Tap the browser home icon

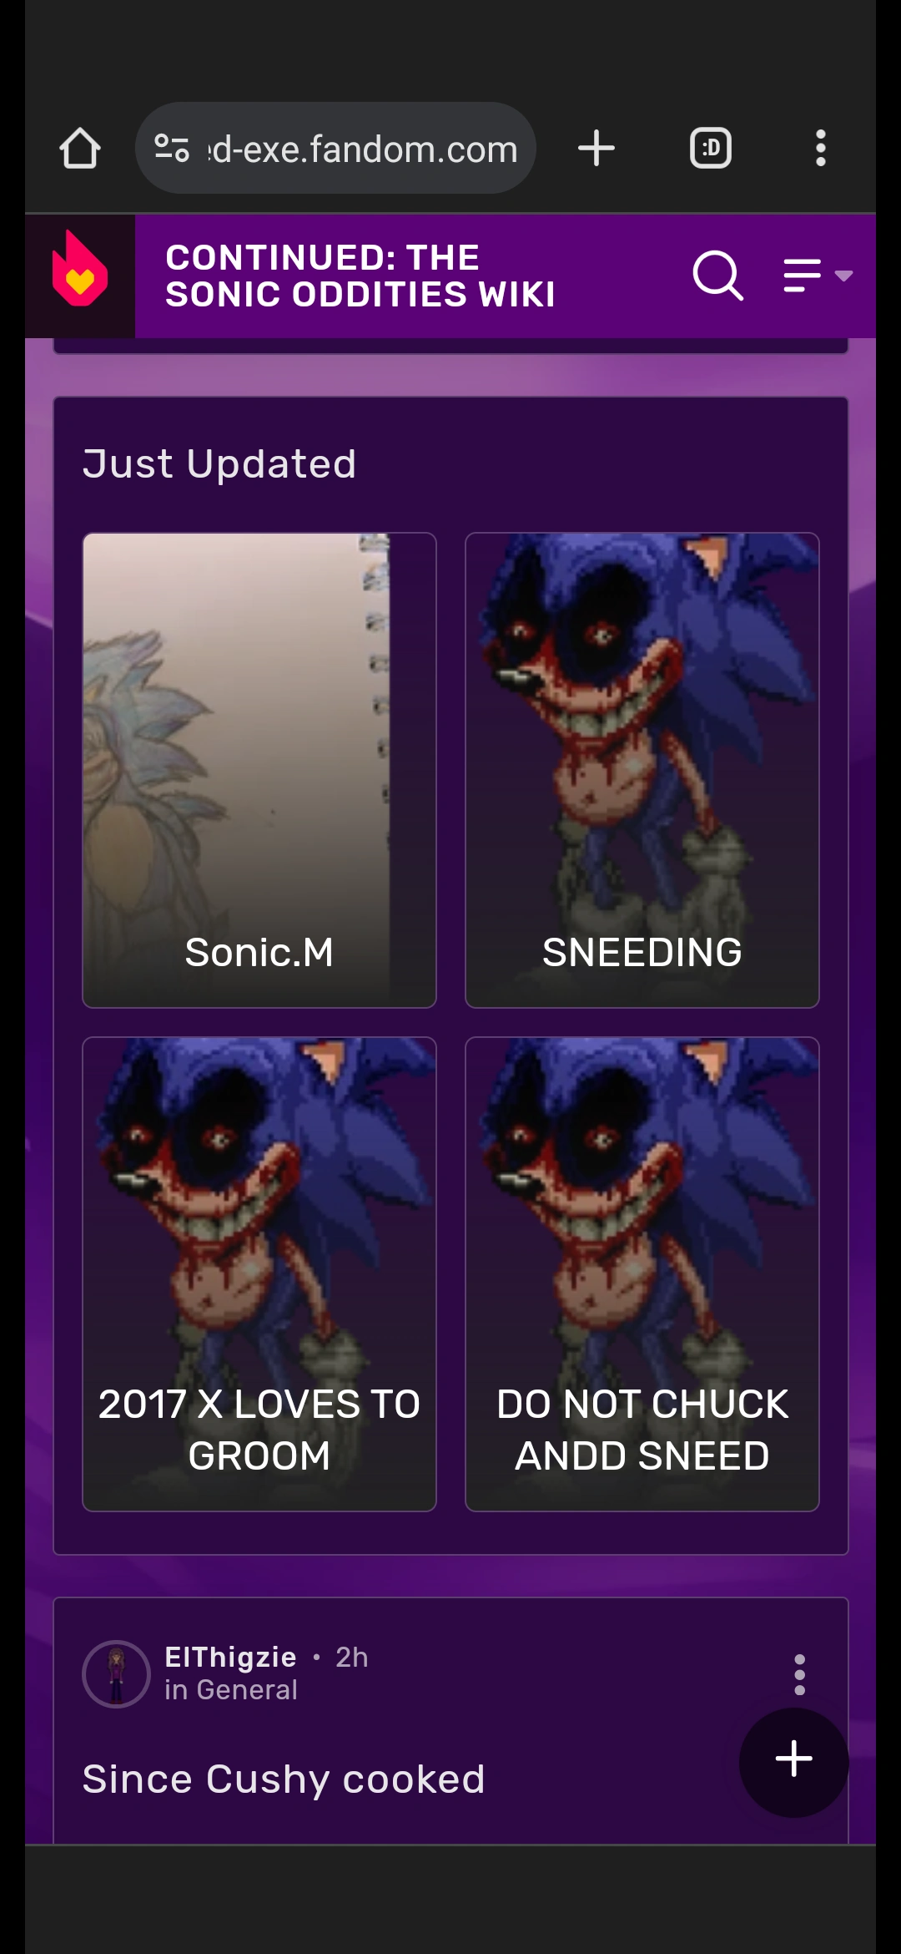tap(80, 149)
